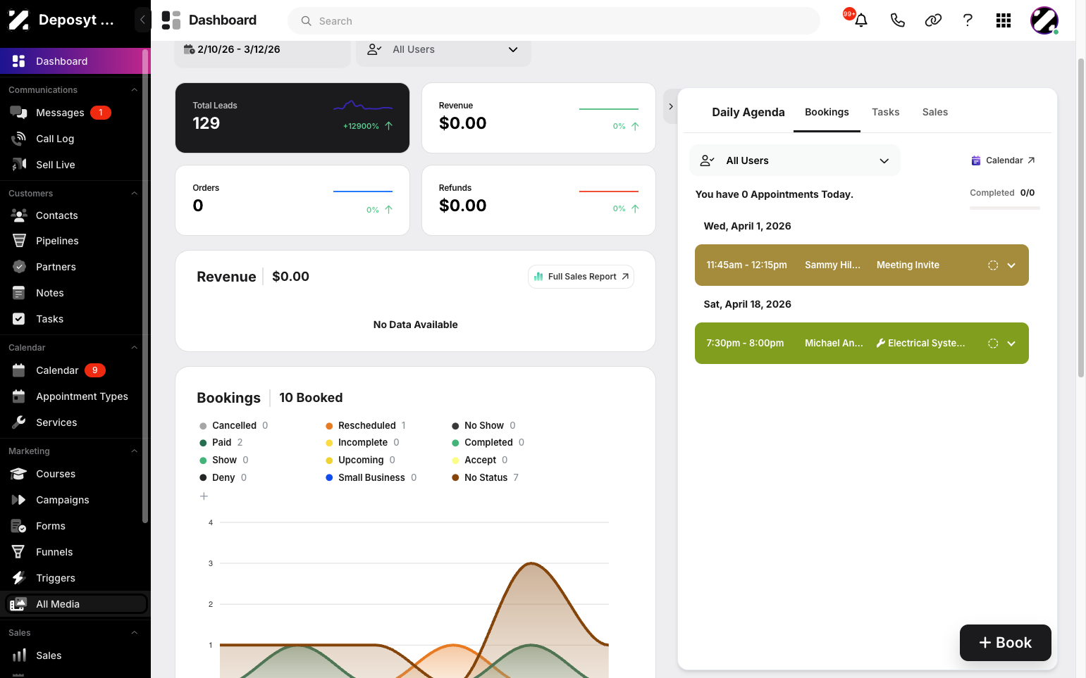Click the date range 2/10/26 - 3/12/26 picker
The height and width of the screenshot is (678, 1086).
point(262,49)
